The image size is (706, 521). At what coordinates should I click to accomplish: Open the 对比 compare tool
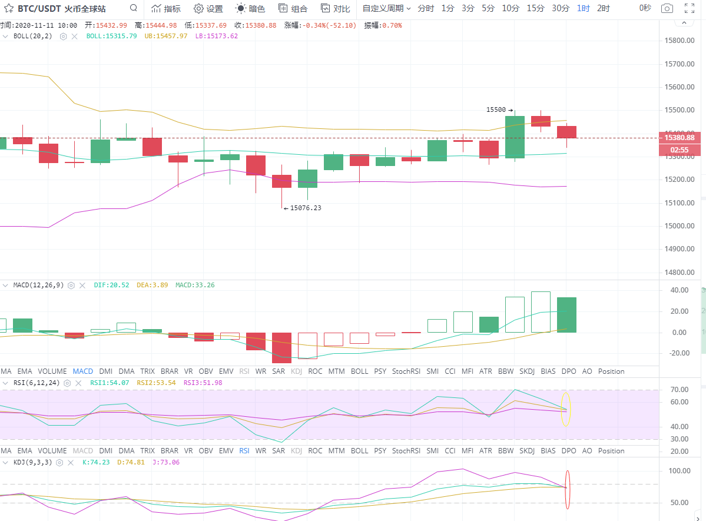335,9
